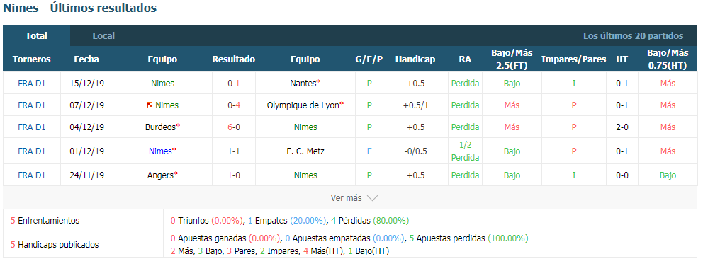The width and height of the screenshot is (703, 259).
Task: Select the Total tab
Action: [36, 36]
